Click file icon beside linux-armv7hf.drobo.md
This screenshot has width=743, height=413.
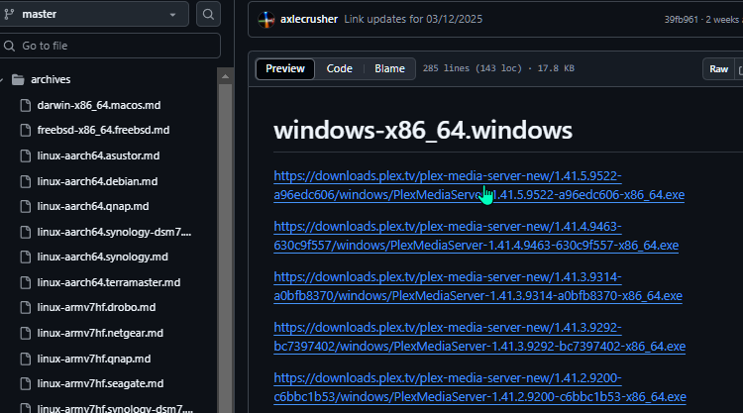26,307
